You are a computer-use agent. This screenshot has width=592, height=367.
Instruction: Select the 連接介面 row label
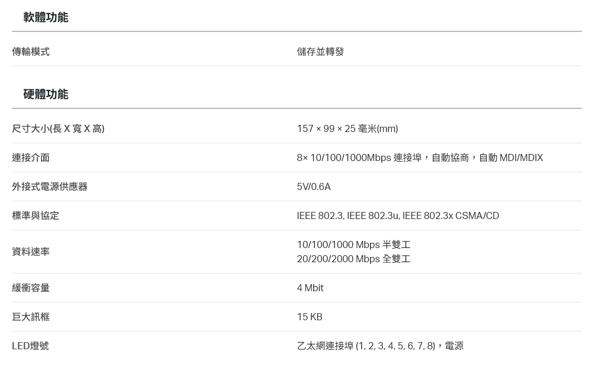tap(31, 158)
